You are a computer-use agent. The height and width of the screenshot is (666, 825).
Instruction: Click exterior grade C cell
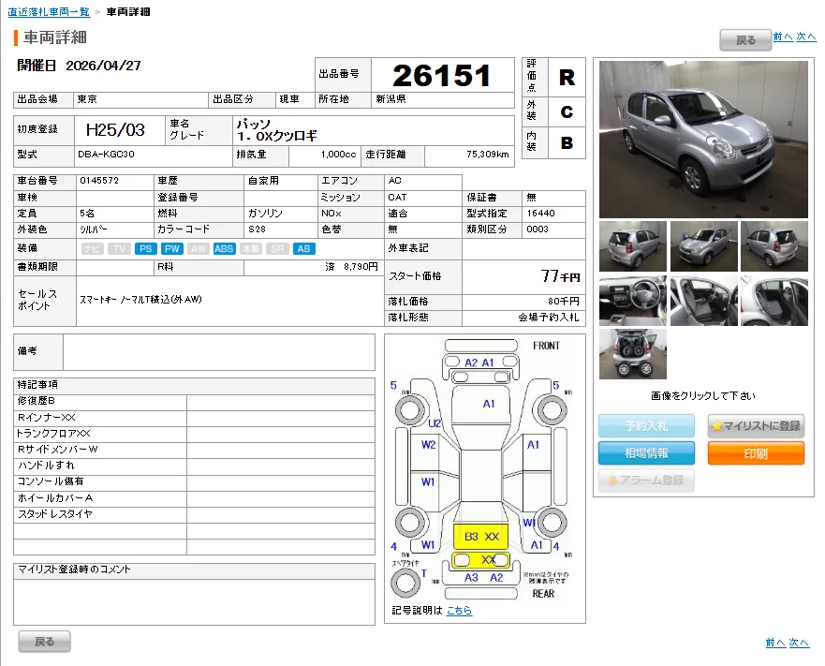pyautogui.click(x=567, y=111)
